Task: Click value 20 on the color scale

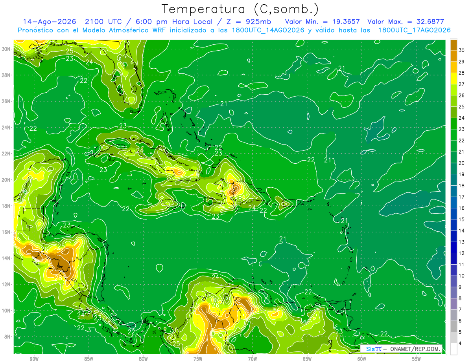Action: 462,163
